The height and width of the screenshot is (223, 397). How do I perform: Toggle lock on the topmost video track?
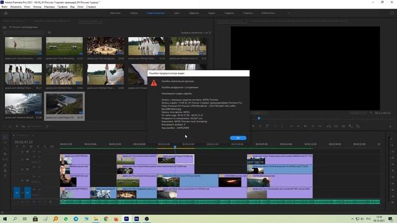[22, 152]
